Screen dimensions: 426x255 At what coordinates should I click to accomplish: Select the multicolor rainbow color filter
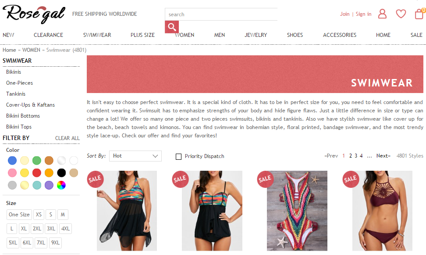point(61,185)
